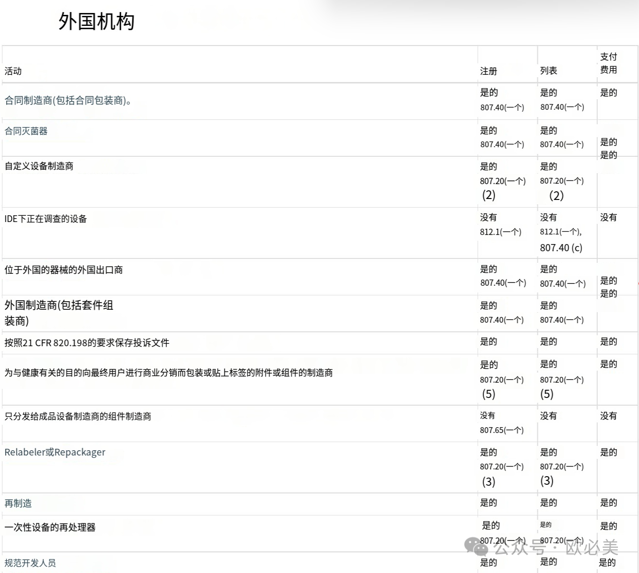Click the 合同灭菌器 hyperlink

(26, 131)
